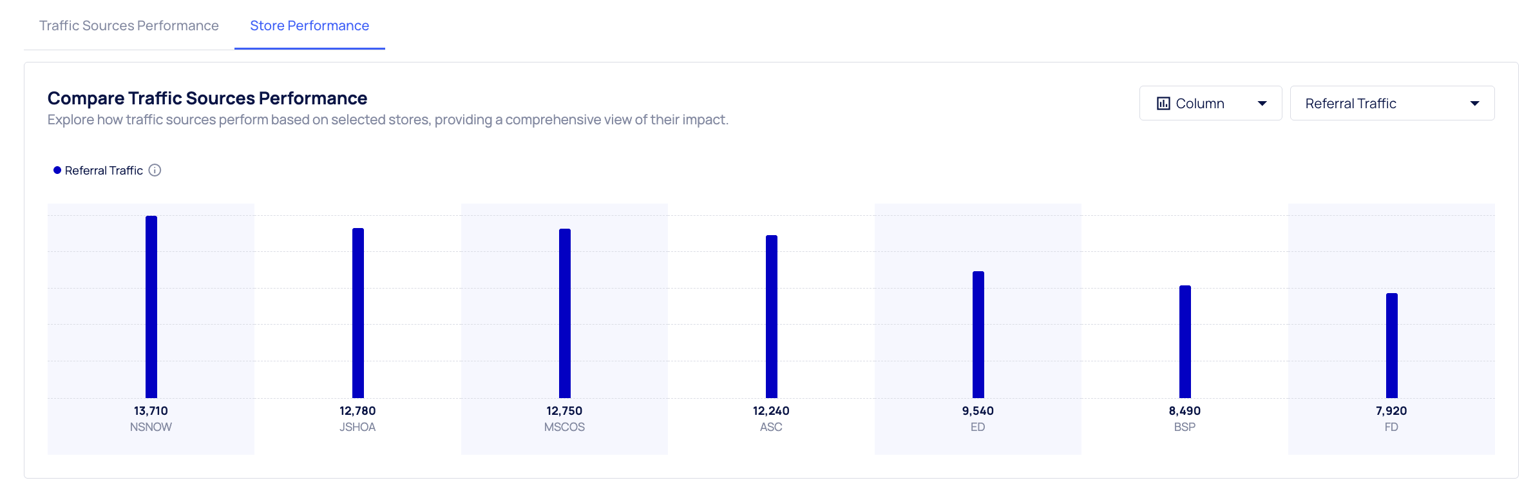The image size is (1533, 487).
Task: Click the FD column bar
Action: point(1392,345)
